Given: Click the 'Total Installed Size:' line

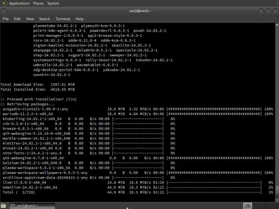Looking at the screenshot, I should point(38,89).
